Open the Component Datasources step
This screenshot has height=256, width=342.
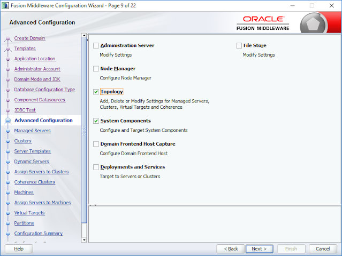40,100
